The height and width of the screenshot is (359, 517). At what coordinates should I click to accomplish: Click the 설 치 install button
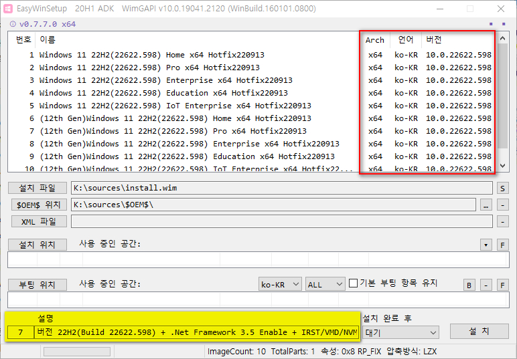[479, 331]
